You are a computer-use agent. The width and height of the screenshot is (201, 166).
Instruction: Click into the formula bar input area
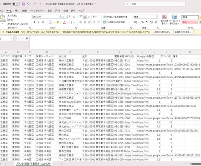click(115, 42)
